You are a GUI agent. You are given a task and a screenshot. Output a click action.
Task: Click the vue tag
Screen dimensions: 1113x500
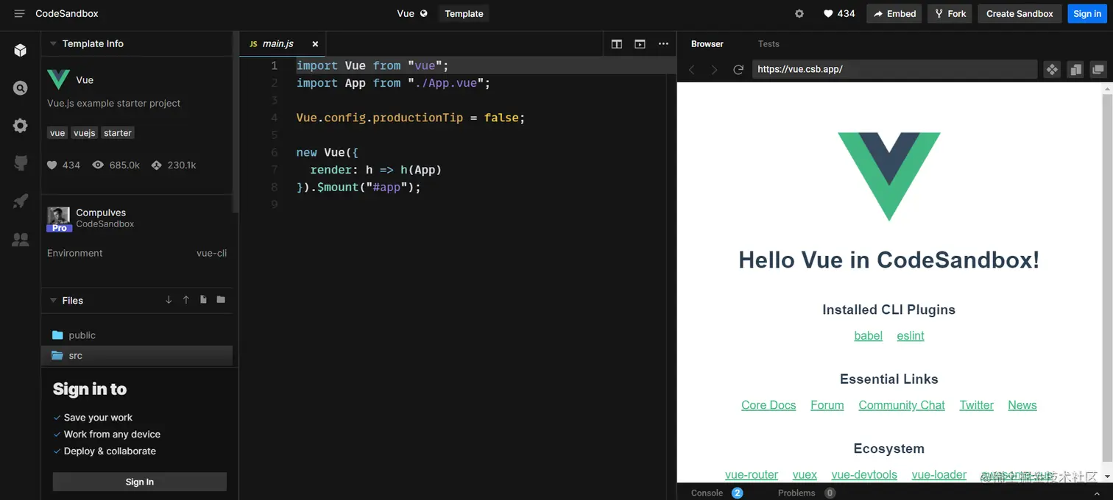(57, 133)
